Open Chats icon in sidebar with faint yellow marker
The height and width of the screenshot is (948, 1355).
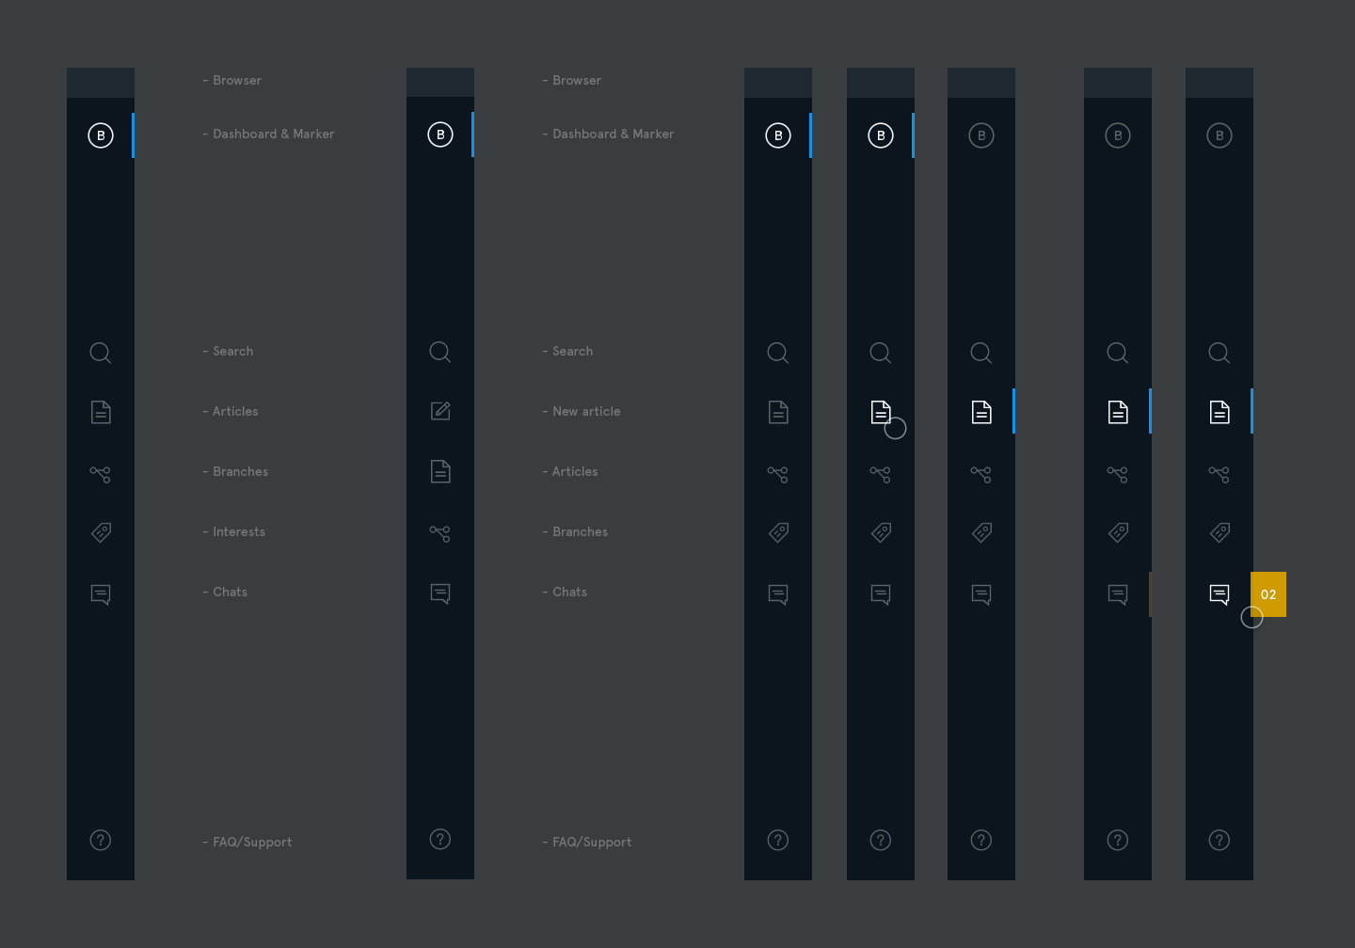pyautogui.click(x=1118, y=594)
